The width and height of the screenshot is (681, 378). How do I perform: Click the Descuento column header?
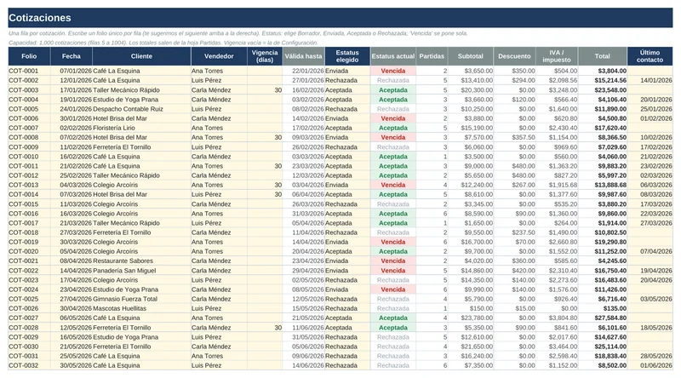click(514, 56)
